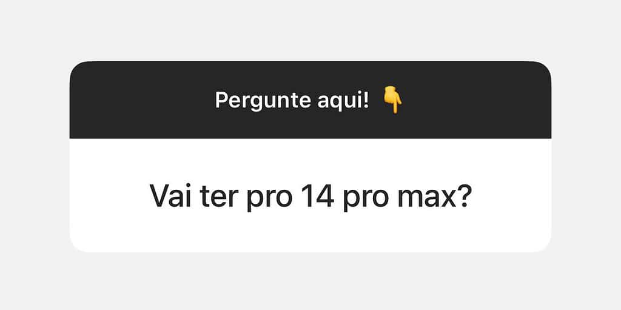
Task: Click the word "max?" in the question
Action: tap(434, 195)
